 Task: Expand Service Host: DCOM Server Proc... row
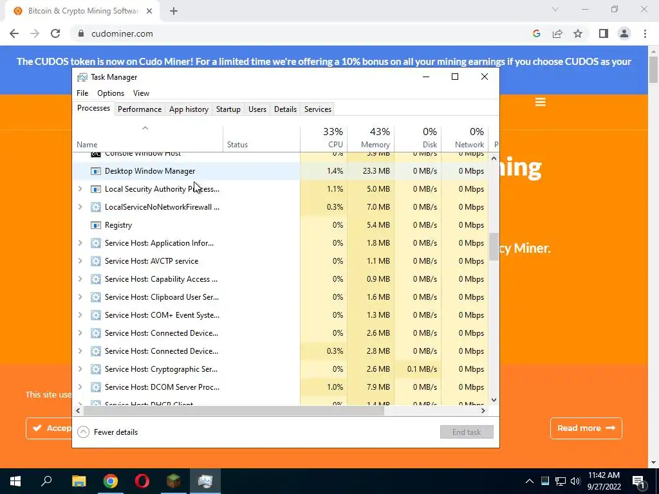coord(80,387)
